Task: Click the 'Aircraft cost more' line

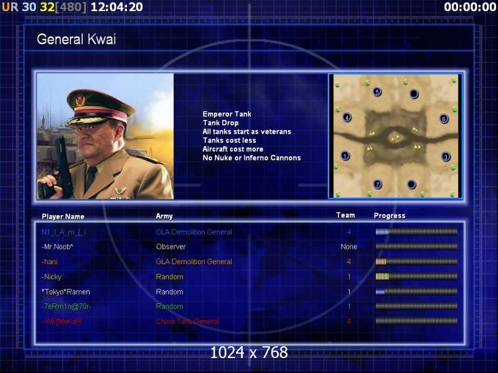Action: click(x=233, y=149)
